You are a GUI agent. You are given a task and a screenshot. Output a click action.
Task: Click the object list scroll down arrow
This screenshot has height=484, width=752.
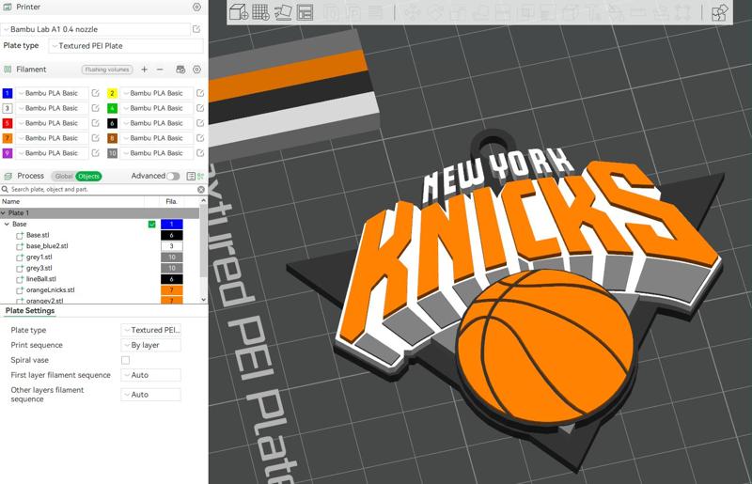tap(203, 299)
